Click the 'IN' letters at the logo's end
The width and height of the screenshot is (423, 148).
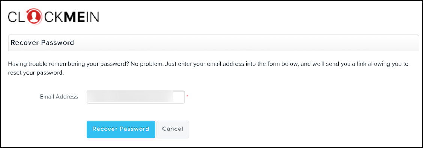pos(93,17)
